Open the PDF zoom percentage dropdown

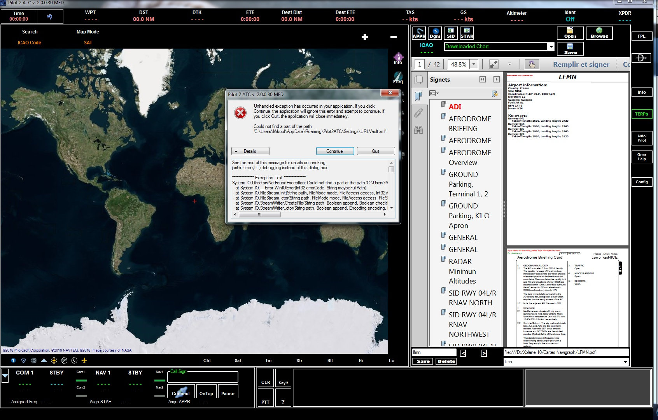(x=474, y=65)
